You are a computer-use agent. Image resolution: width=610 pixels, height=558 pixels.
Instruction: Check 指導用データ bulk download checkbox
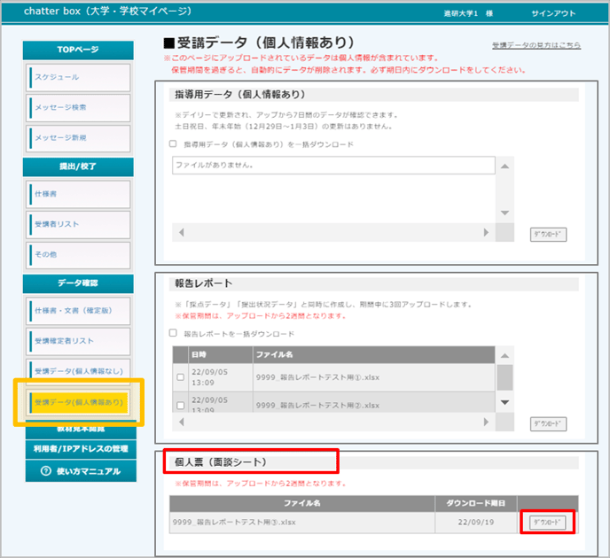point(173,144)
